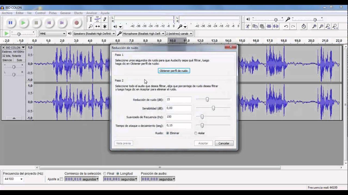This screenshot has width=348, height=195.
Task: Select the Final radio button
Action: pyautogui.click(x=105, y=174)
